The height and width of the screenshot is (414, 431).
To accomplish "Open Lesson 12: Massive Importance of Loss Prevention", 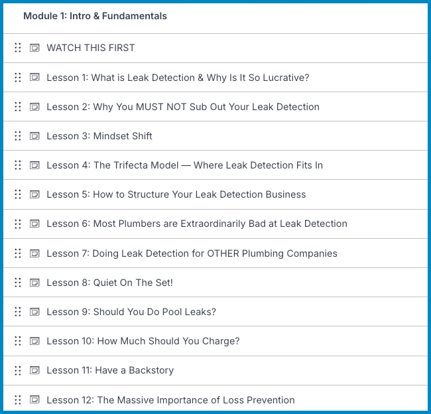I will pyautogui.click(x=170, y=400).
